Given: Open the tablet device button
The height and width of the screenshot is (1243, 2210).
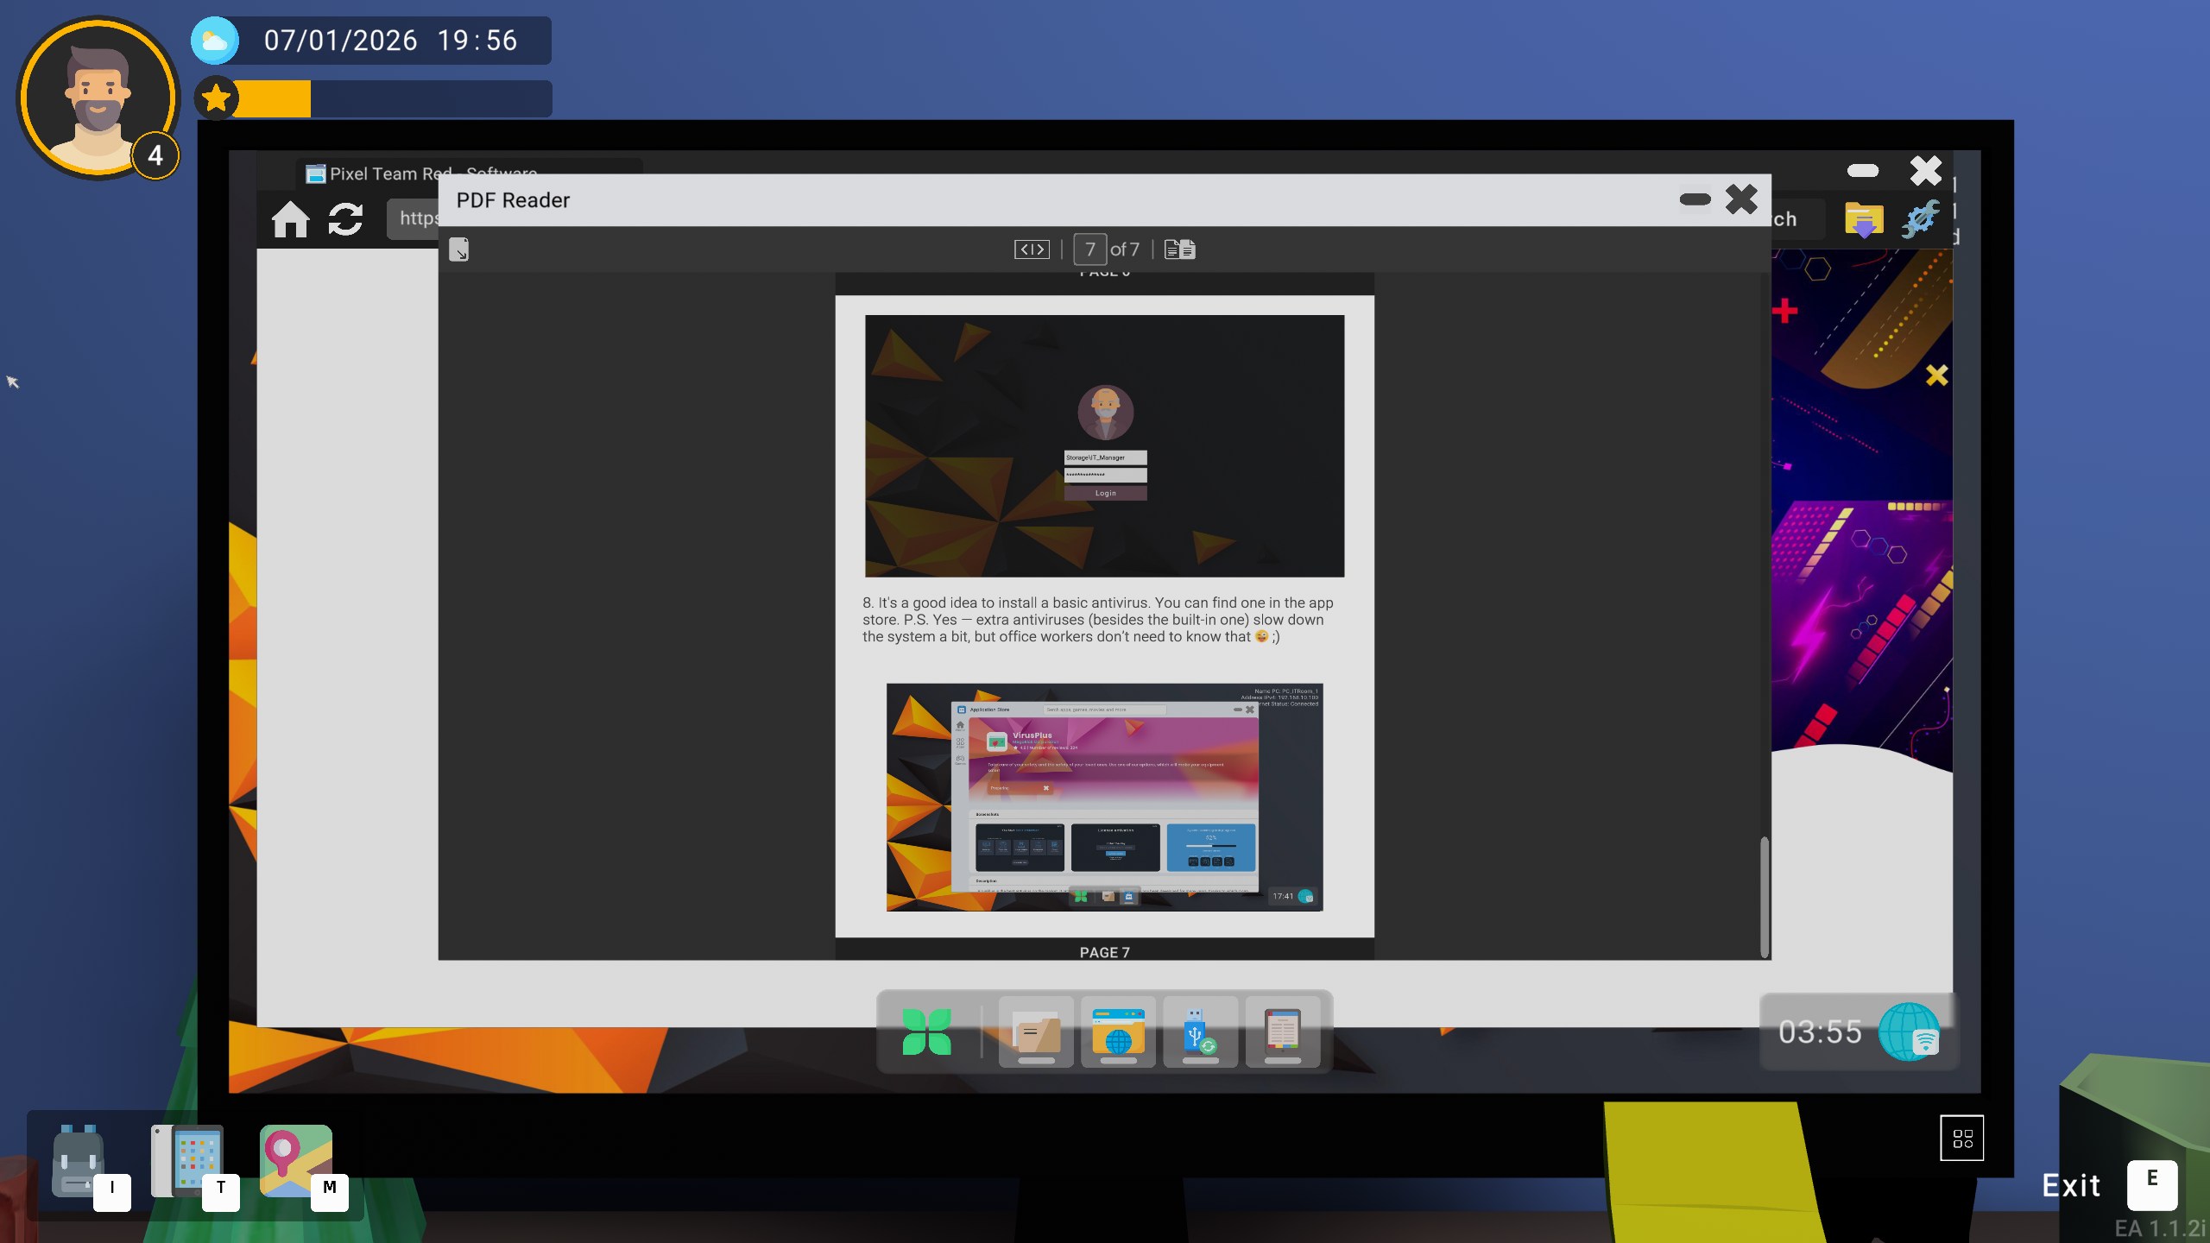Looking at the screenshot, I should 186,1161.
